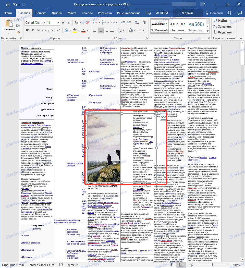Screen dimensions: 245x268
Task: Open the Абзац paragraph dialog launcher
Action: click(146, 39)
